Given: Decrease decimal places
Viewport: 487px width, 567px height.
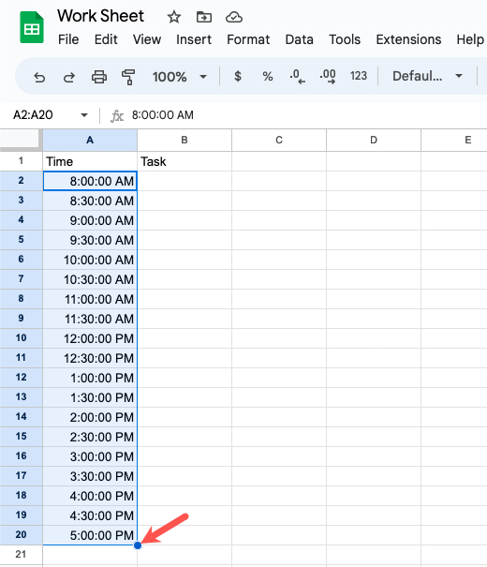Looking at the screenshot, I should 297,76.
